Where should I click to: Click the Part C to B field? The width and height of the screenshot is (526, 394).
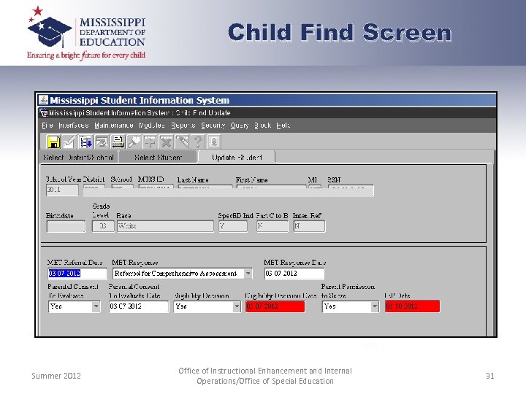[272, 226]
